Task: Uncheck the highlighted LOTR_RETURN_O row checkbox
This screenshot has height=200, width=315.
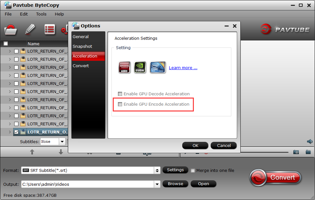Action: tap(16, 132)
